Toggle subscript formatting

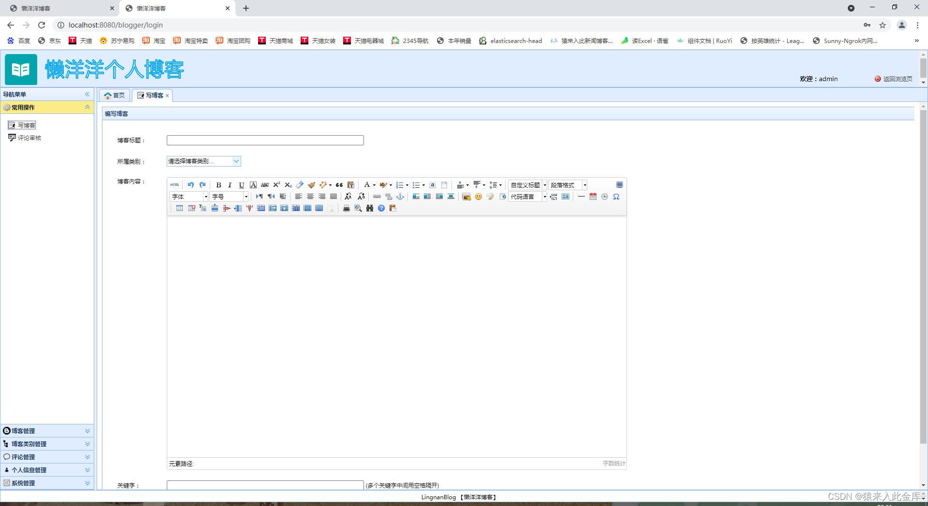point(288,185)
